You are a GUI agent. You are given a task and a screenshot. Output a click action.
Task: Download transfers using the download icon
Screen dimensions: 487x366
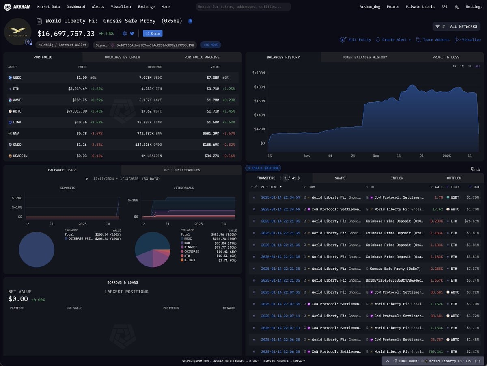(x=478, y=169)
